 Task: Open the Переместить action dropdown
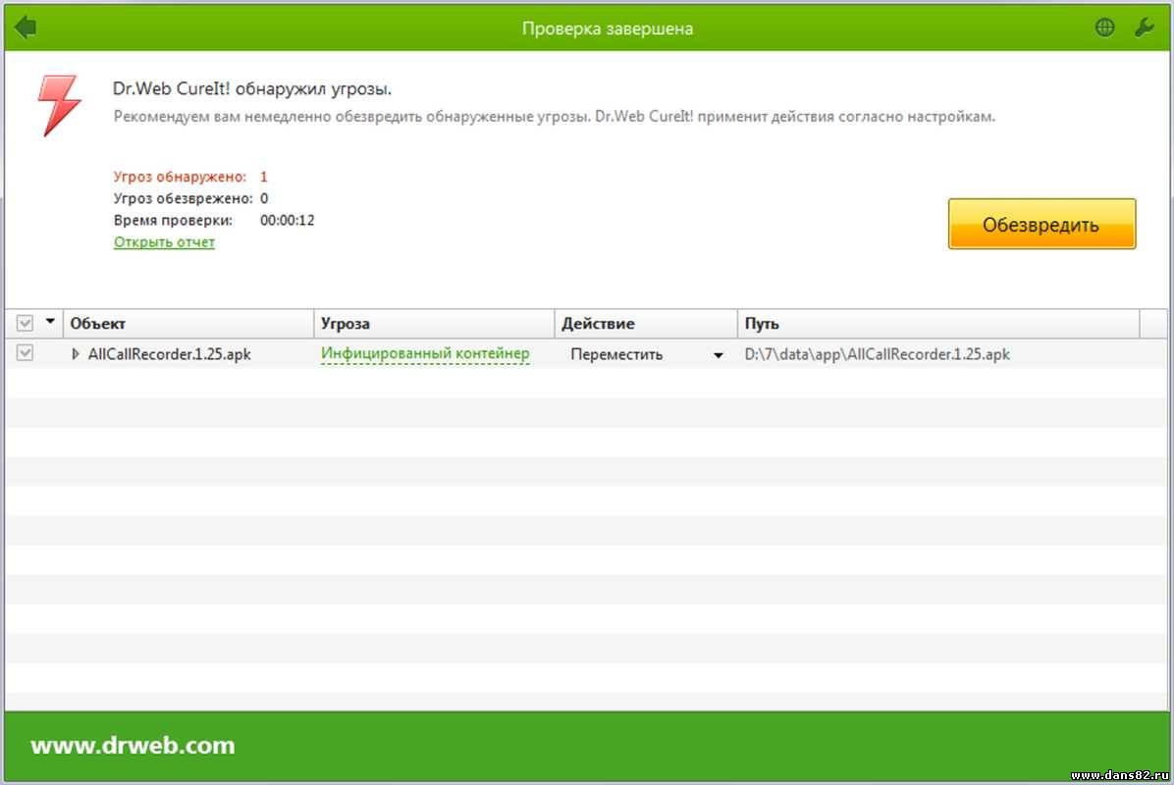tap(718, 355)
